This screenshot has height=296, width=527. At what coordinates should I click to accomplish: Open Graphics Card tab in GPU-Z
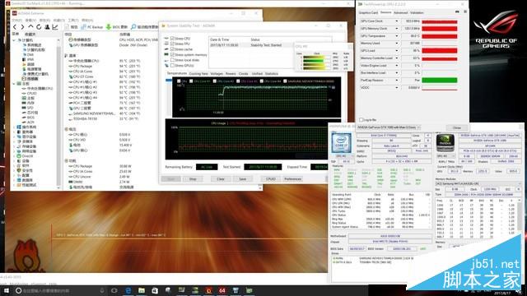point(368,13)
